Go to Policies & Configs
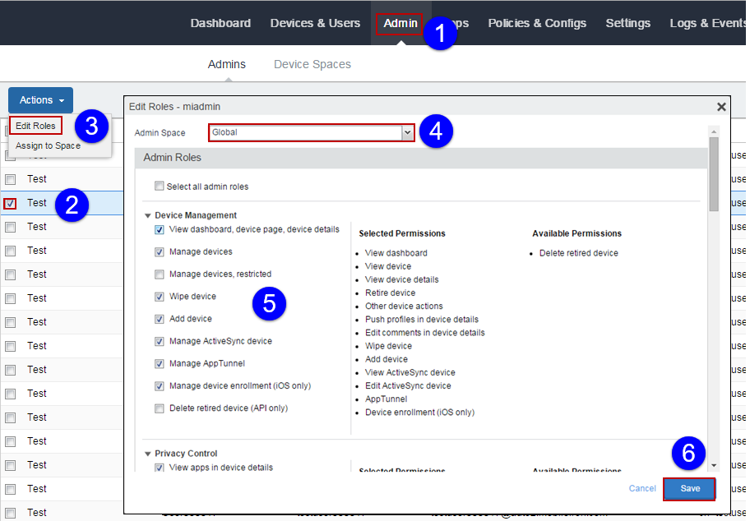 coord(537,23)
